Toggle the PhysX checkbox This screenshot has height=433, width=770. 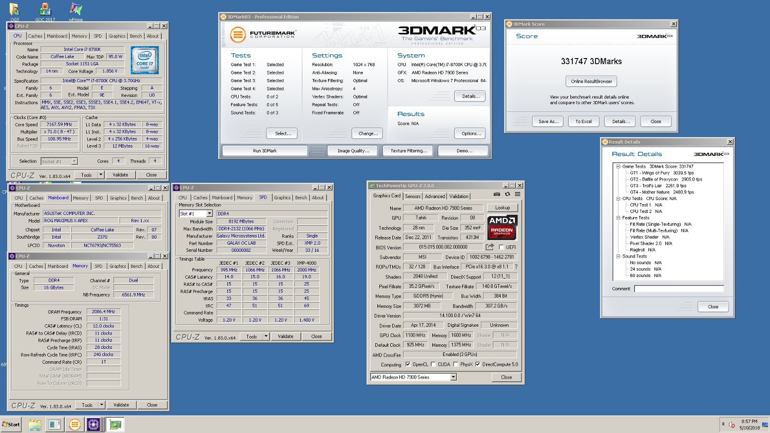point(455,364)
